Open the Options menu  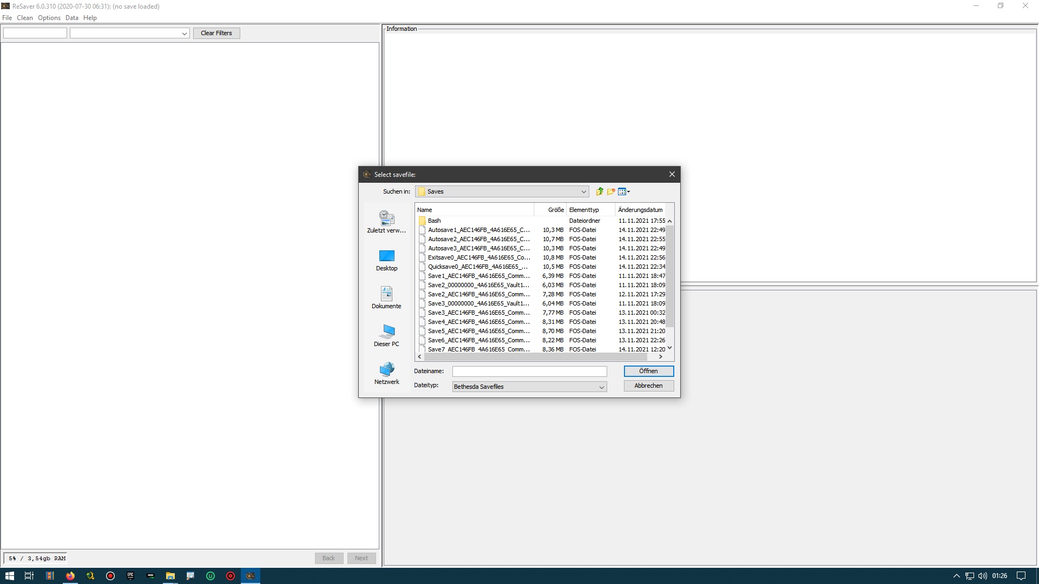click(49, 18)
